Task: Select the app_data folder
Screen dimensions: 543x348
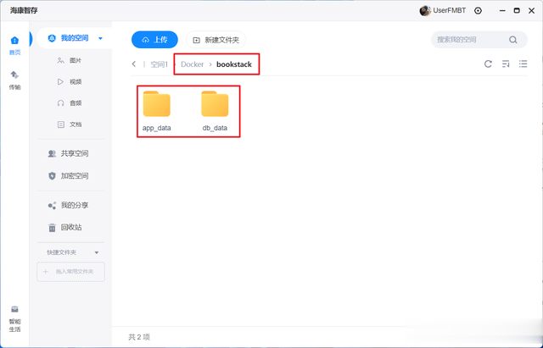Action: click(156, 111)
